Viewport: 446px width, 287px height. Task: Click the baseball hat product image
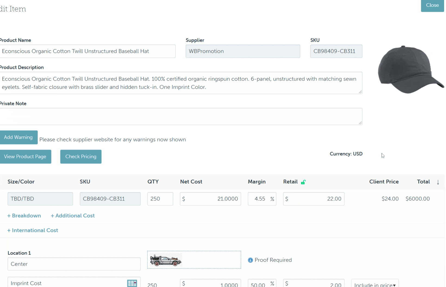point(410,70)
